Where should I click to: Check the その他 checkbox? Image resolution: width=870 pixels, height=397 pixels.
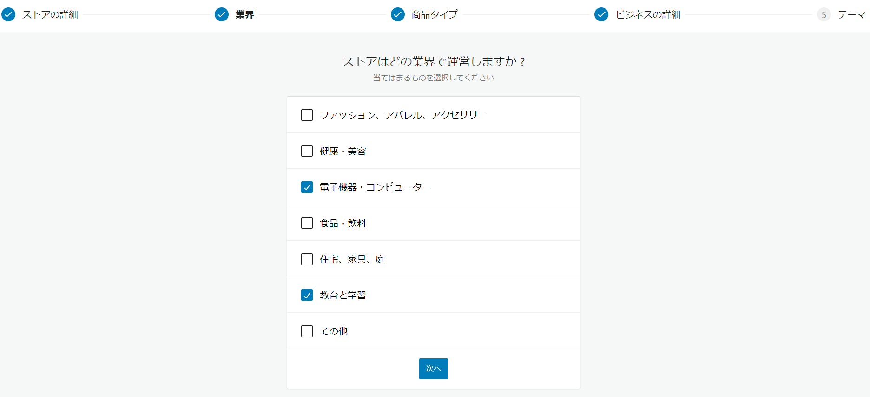307,331
